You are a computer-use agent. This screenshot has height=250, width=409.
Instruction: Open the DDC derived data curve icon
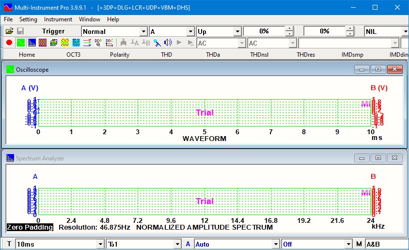110,43
